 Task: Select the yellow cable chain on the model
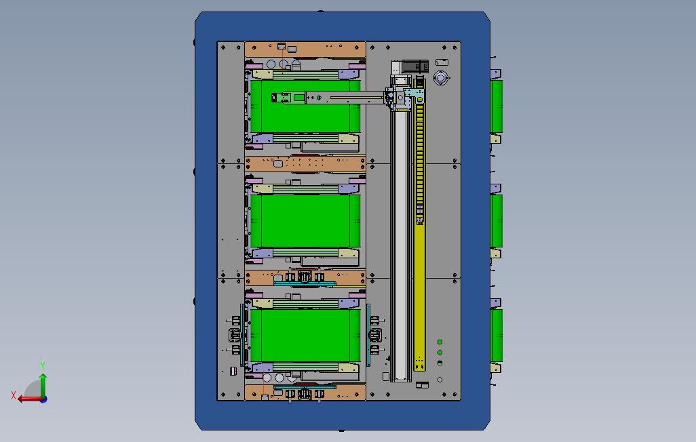(419, 224)
